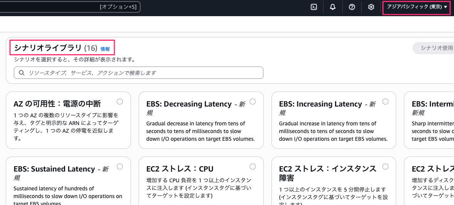Select the EBS: Increasing Latency radio button
The height and width of the screenshot is (205, 454).
click(385, 102)
